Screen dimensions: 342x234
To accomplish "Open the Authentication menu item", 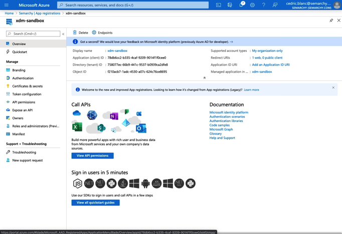I will click(23, 78).
